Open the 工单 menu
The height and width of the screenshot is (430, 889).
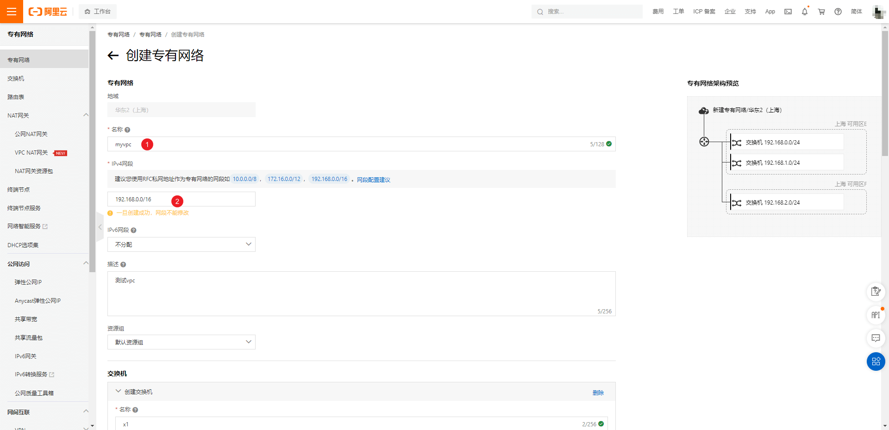click(678, 12)
